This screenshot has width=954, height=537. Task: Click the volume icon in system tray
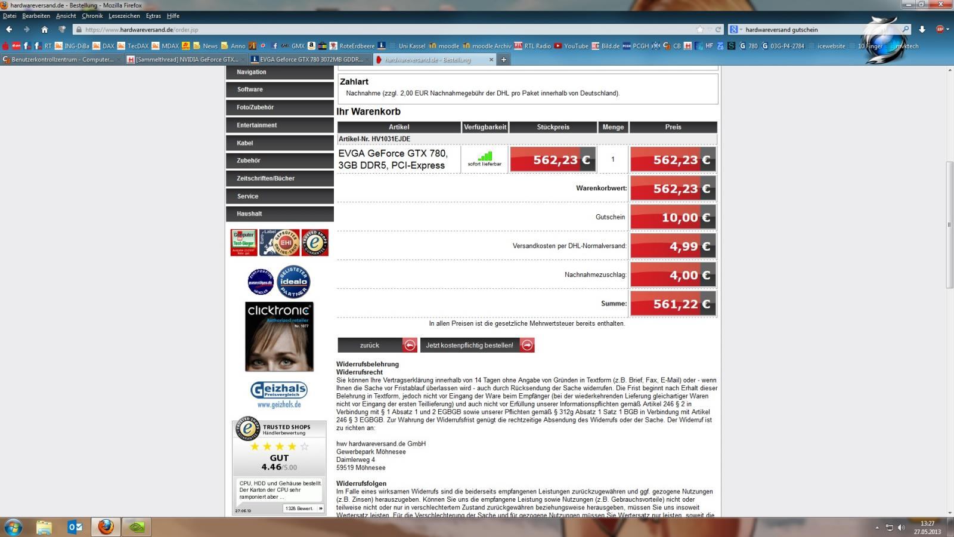click(x=901, y=527)
